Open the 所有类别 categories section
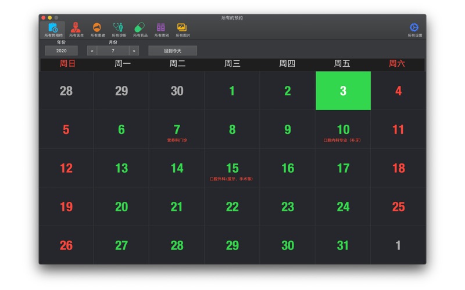Image resolution: width=465 pixels, height=290 pixels. tap(162, 30)
